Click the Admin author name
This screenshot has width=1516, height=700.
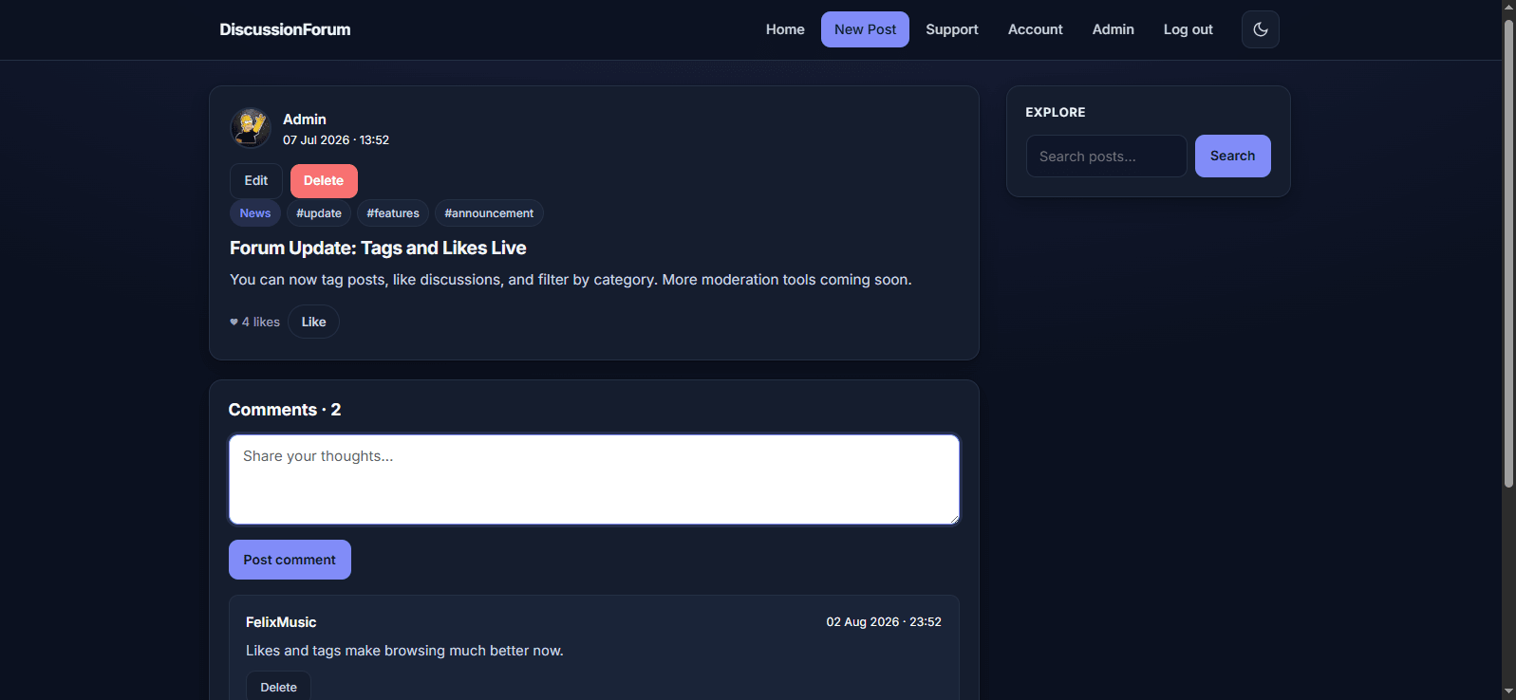pos(305,119)
